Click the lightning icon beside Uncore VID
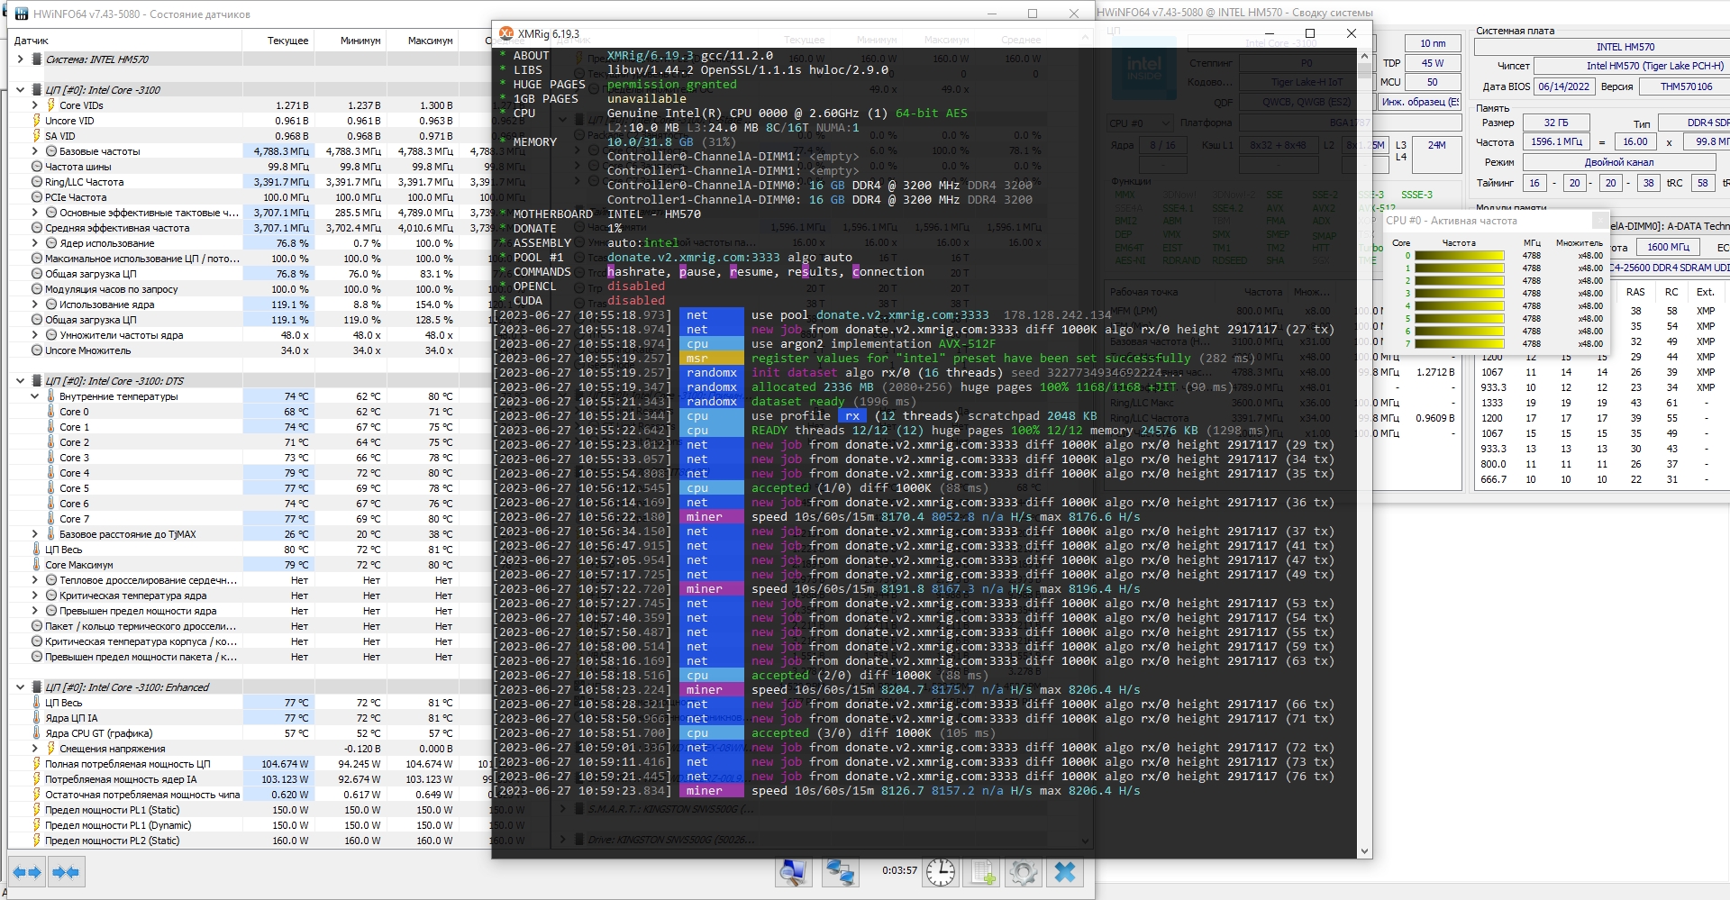 pos(37,121)
